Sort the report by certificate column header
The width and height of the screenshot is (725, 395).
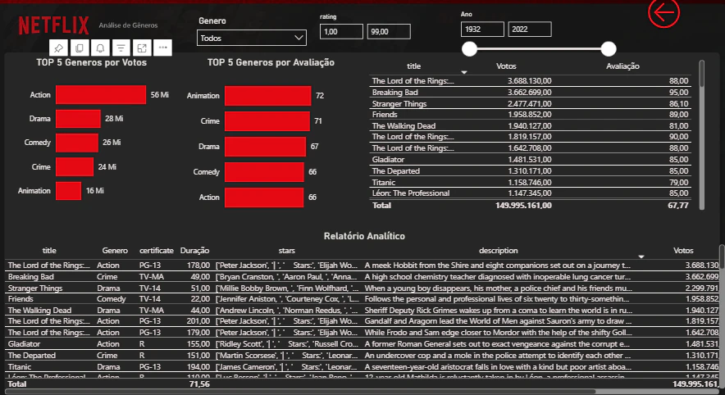157,251
